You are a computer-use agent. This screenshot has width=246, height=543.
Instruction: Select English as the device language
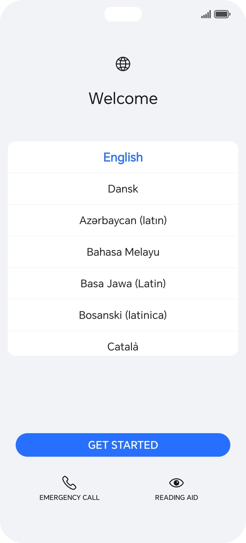pyautogui.click(x=123, y=157)
